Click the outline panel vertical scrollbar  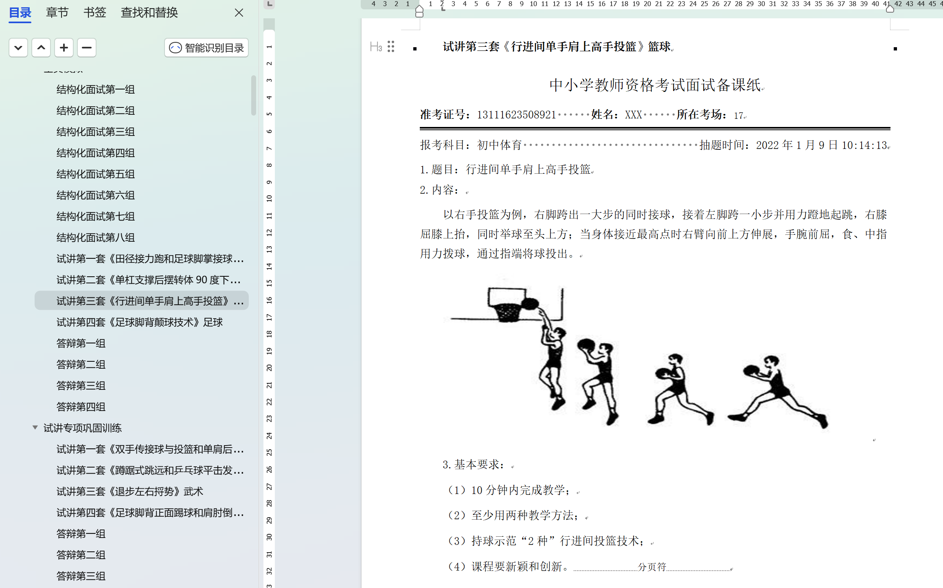point(253,96)
